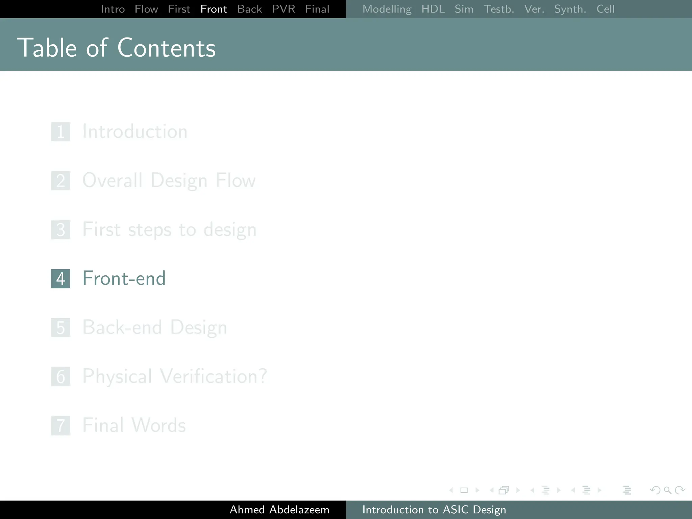Select the highlighted Front section

pyautogui.click(x=214, y=9)
